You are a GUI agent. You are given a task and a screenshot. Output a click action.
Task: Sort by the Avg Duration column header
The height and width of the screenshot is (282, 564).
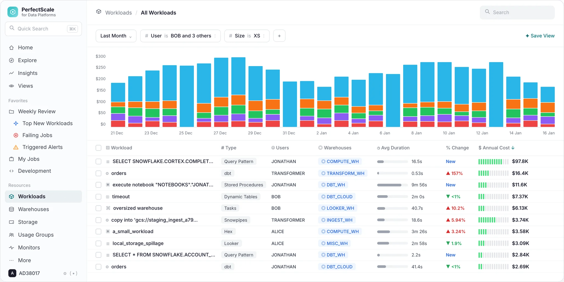pos(393,148)
